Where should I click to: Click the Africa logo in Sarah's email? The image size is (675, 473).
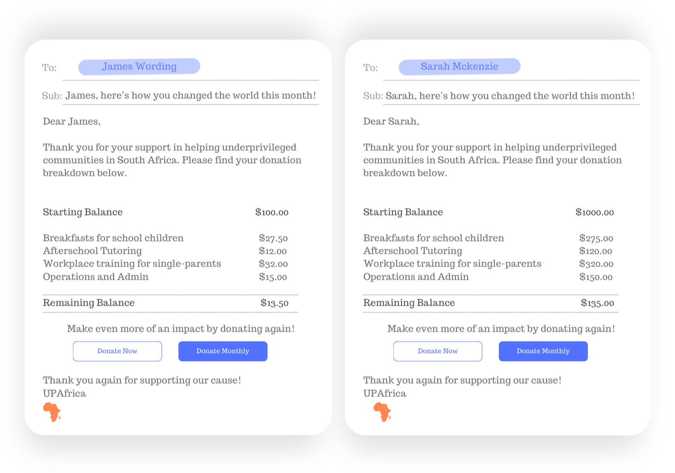click(382, 412)
